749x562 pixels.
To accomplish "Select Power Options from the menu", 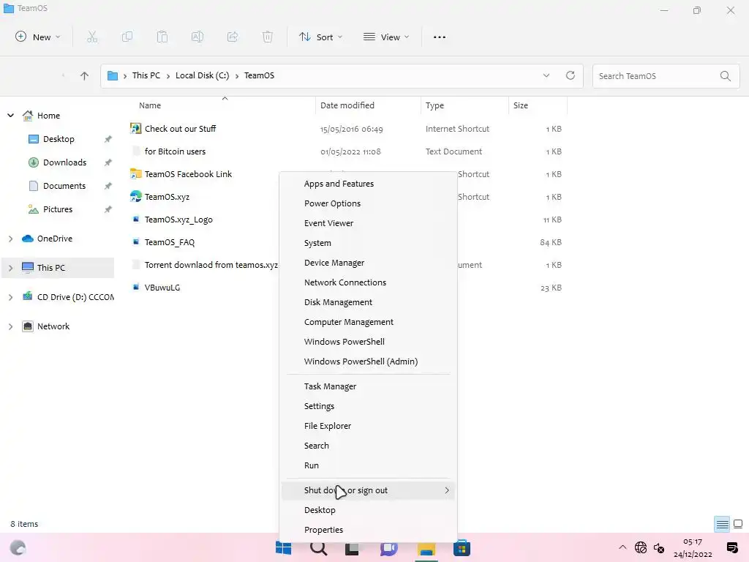I will click(368, 203).
